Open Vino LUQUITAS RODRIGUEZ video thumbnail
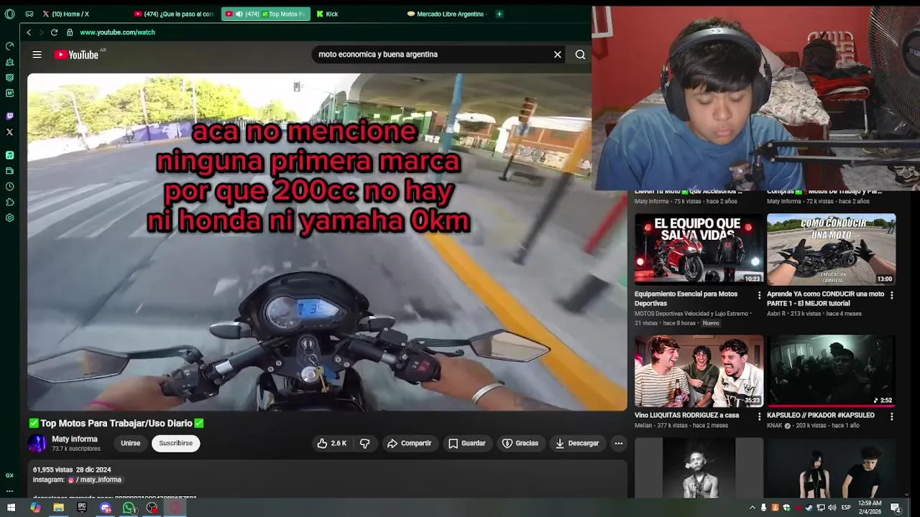Image resolution: width=920 pixels, height=517 pixels. pyautogui.click(x=699, y=371)
